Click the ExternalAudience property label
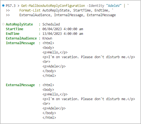141x124 pixels. 21,38
